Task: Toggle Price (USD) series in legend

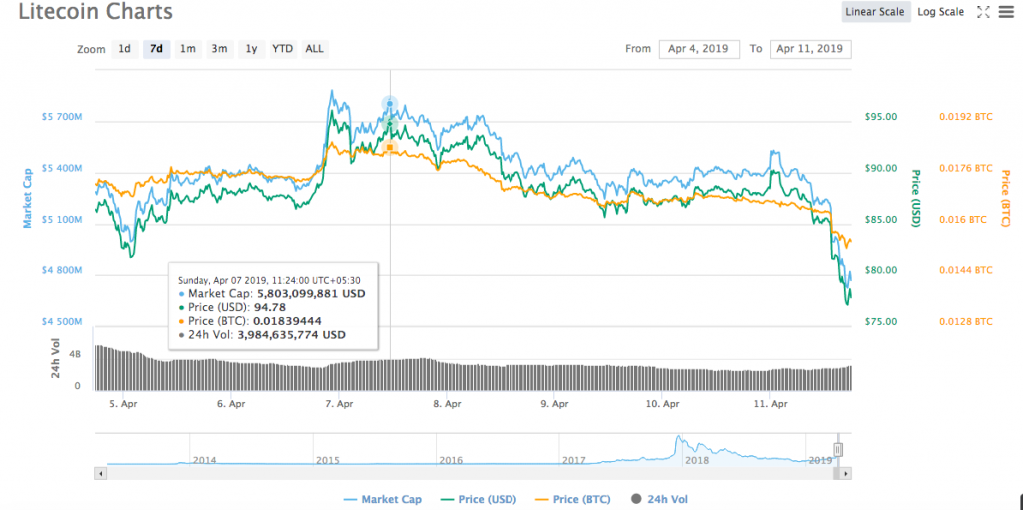Action: point(480,500)
